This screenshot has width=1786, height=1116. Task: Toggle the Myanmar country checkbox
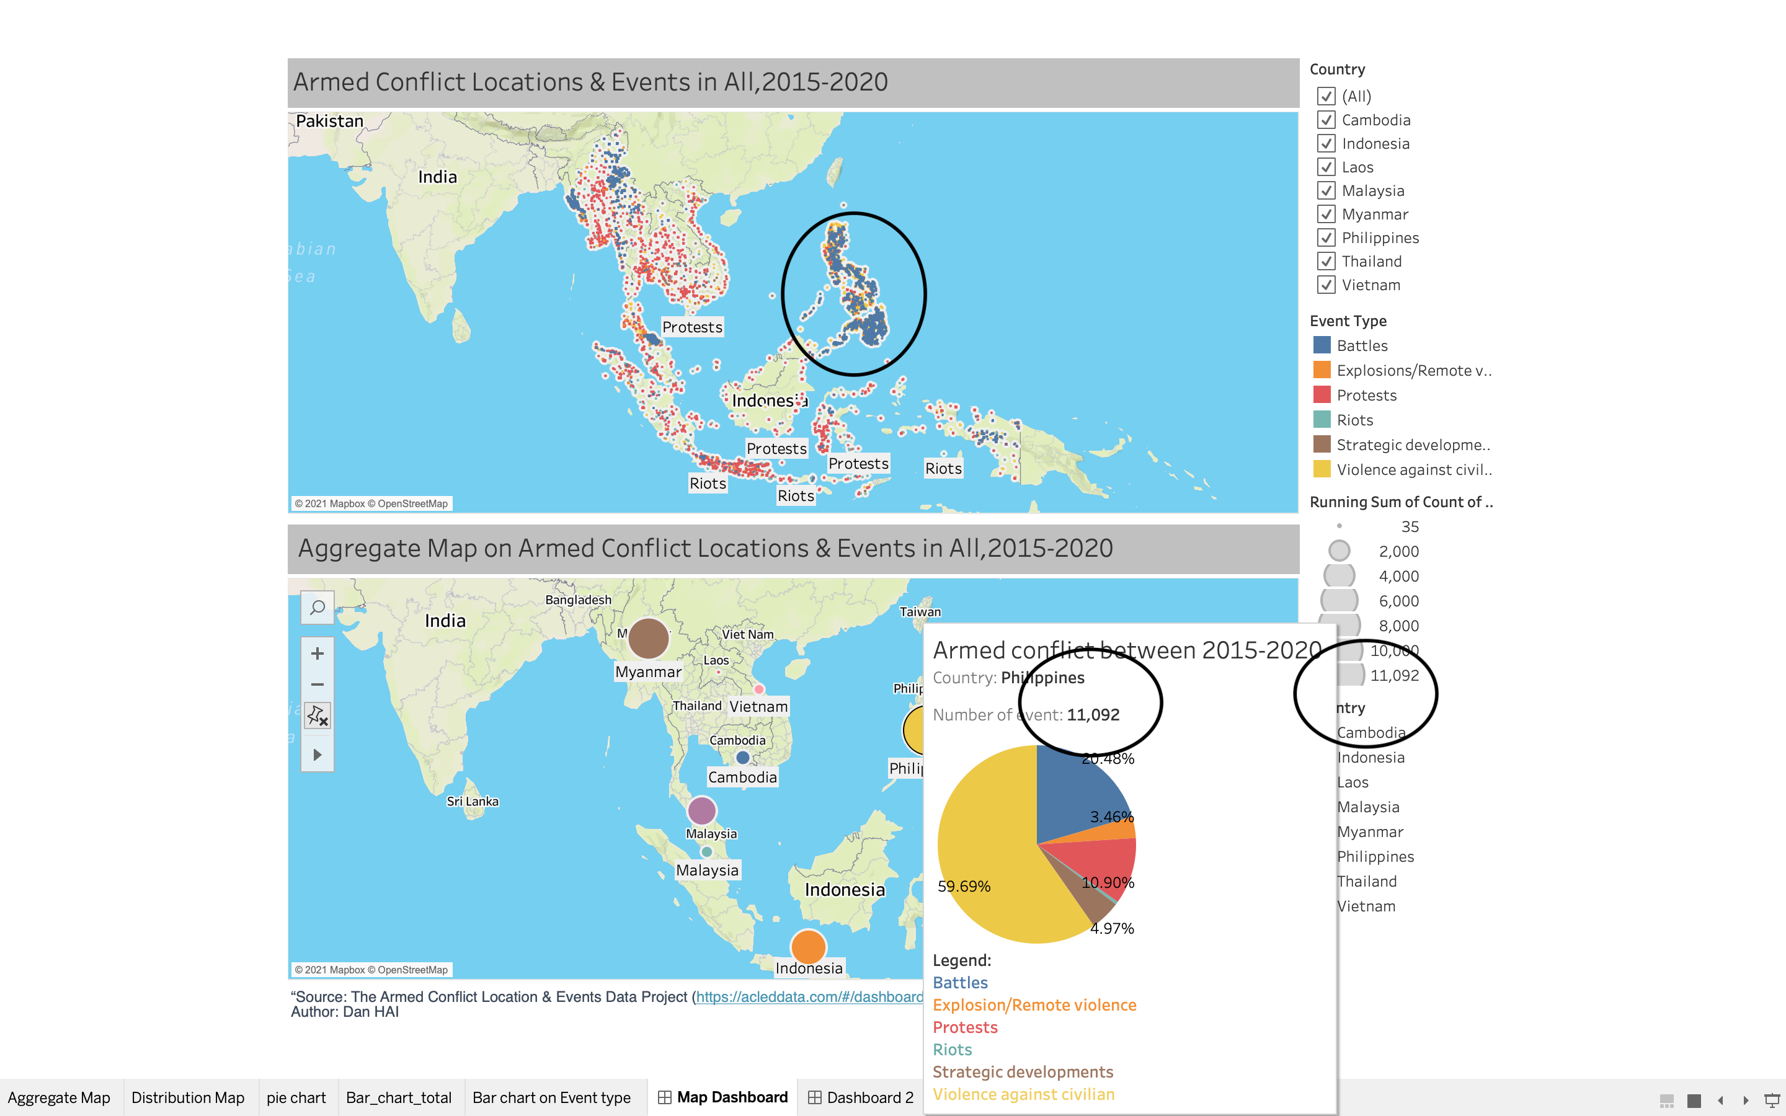click(x=1326, y=214)
